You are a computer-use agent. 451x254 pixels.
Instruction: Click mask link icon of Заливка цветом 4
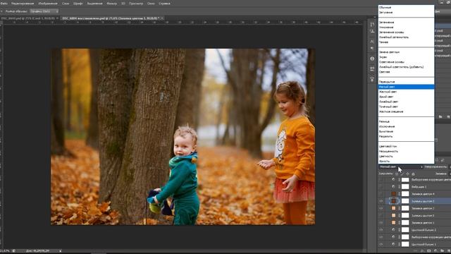pos(400,194)
